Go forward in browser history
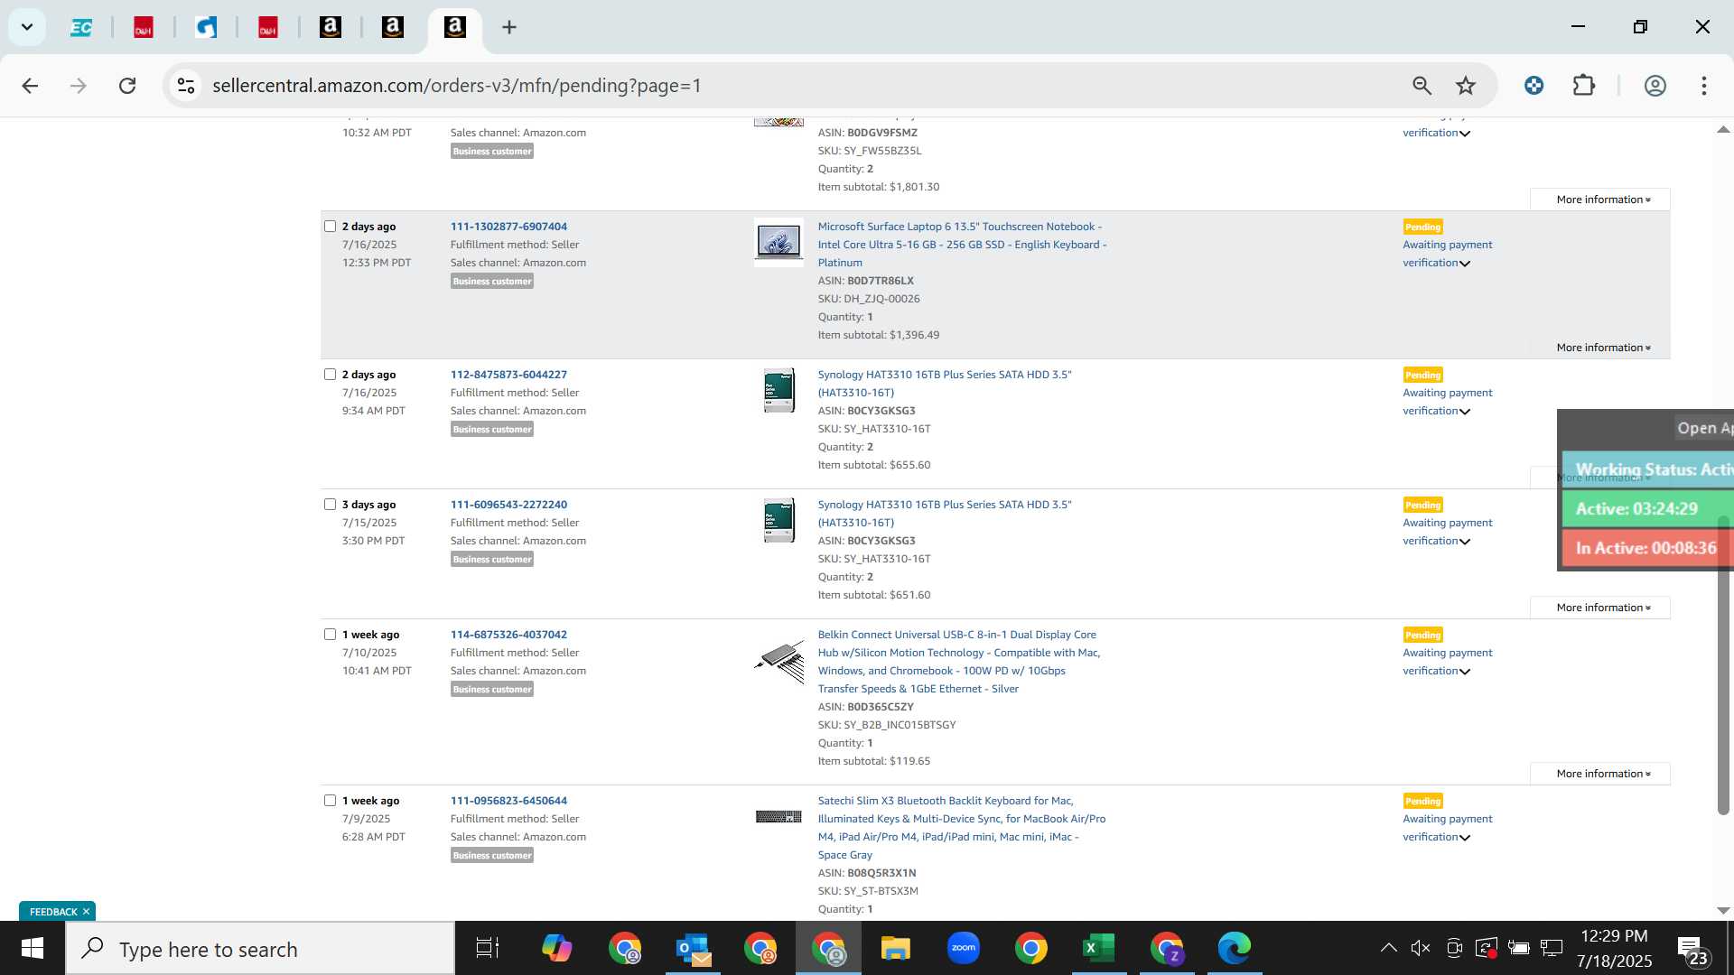Image resolution: width=1734 pixels, height=975 pixels. point(79,86)
